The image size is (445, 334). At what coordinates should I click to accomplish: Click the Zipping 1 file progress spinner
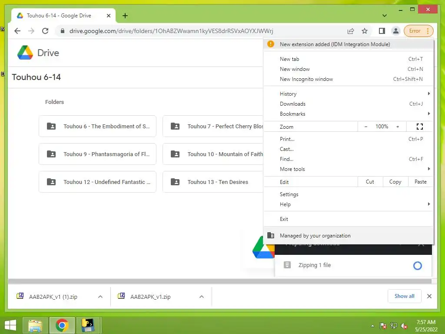[x=418, y=266]
